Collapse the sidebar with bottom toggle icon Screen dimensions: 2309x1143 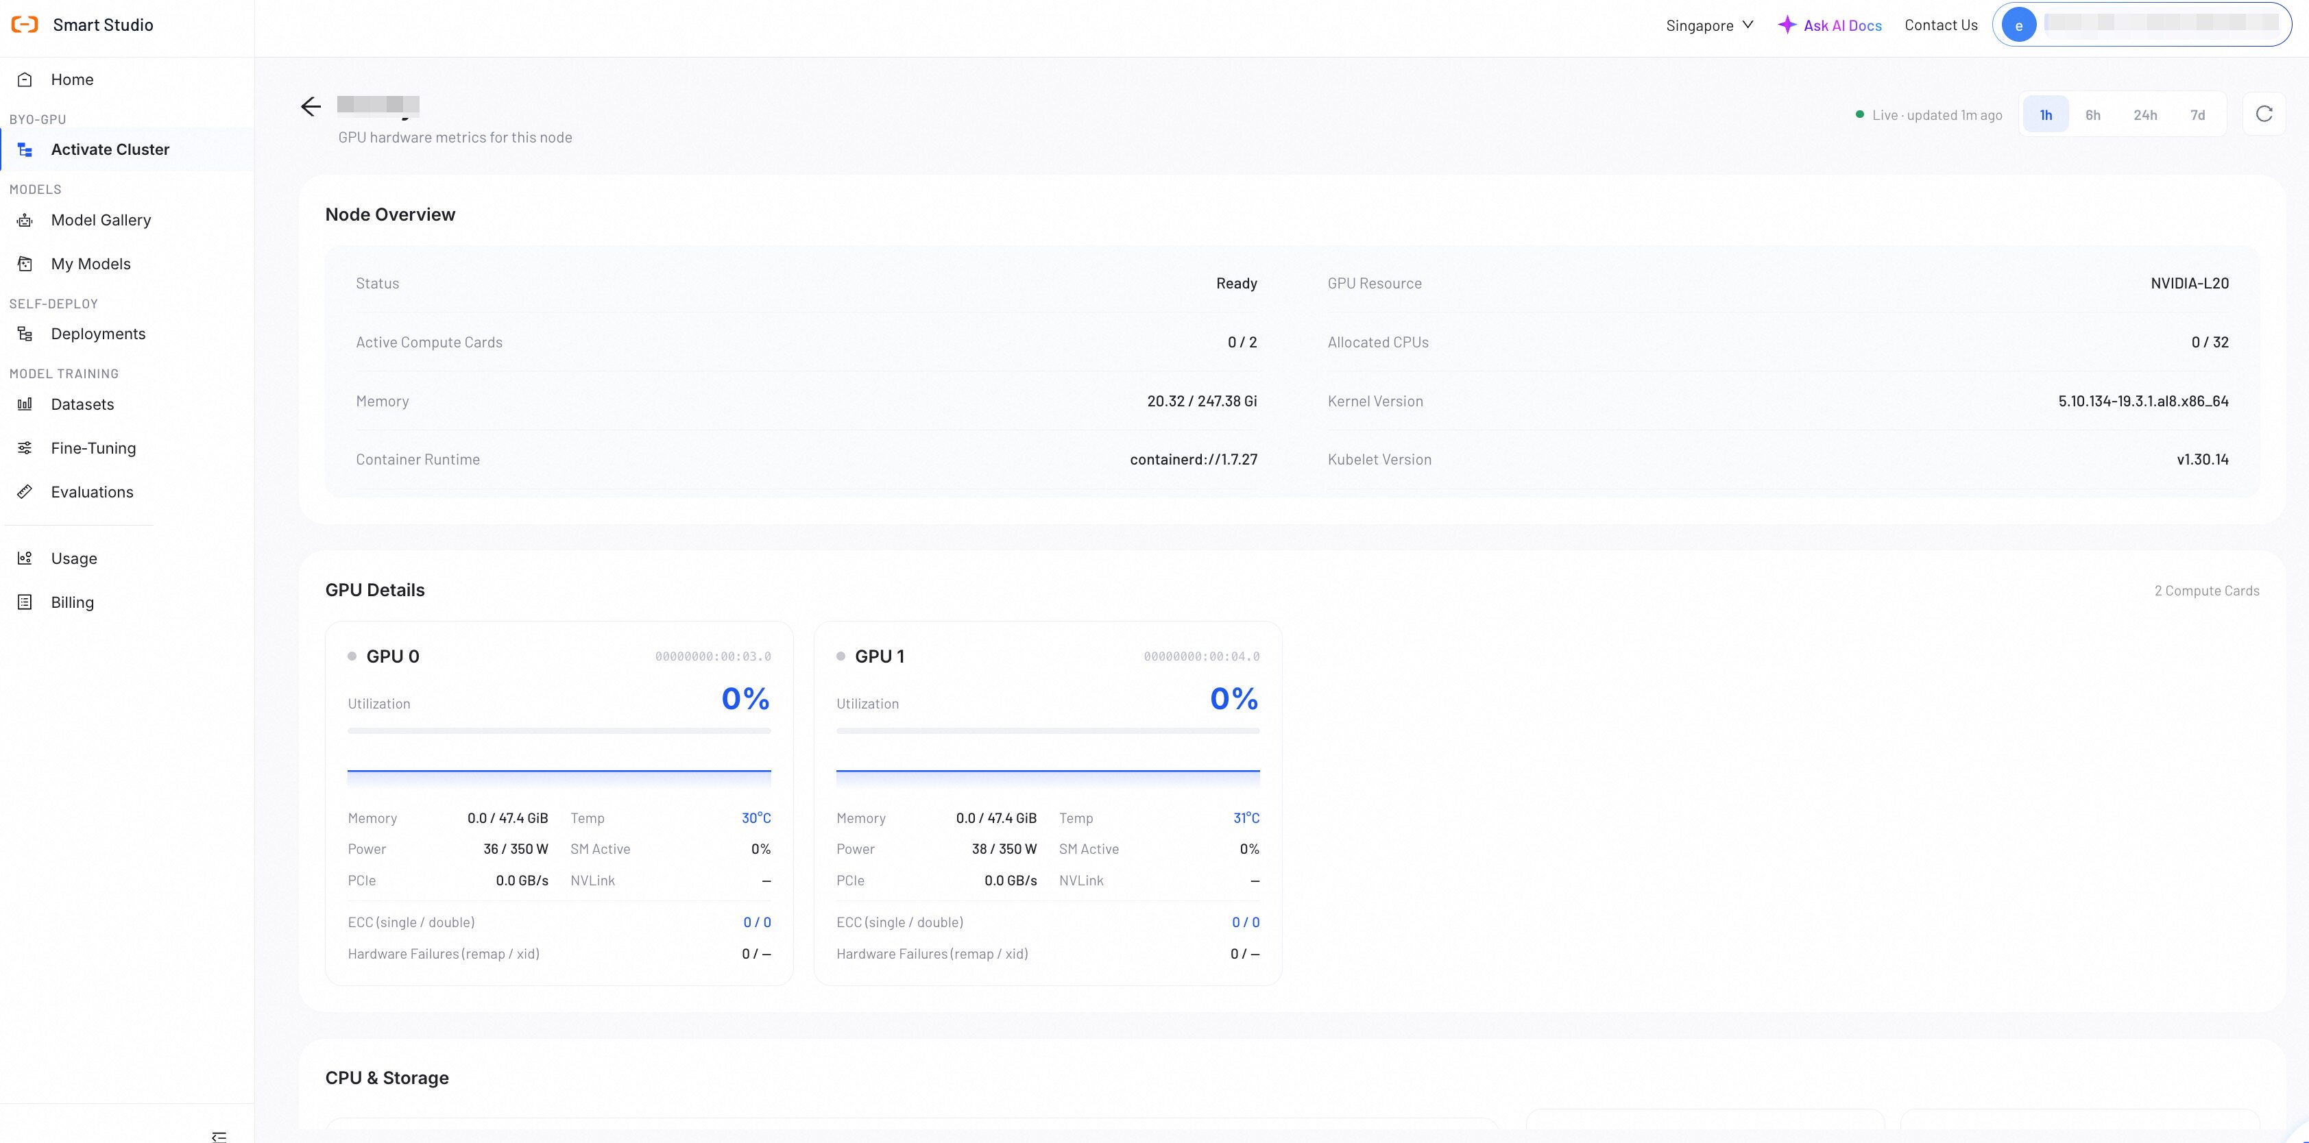219,1136
